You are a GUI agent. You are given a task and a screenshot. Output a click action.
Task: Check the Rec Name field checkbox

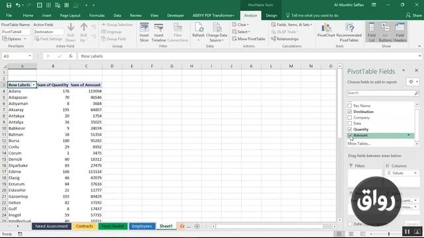350,106
